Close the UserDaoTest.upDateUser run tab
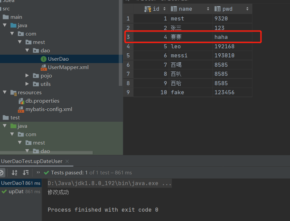This screenshot has width=290, height=221. (x=67, y=161)
